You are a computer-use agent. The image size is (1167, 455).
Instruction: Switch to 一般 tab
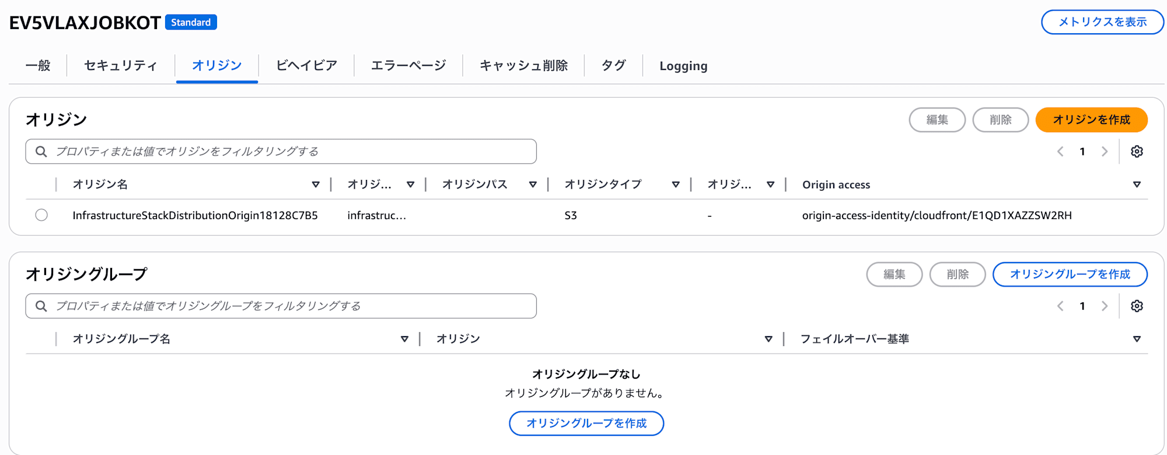point(38,65)
